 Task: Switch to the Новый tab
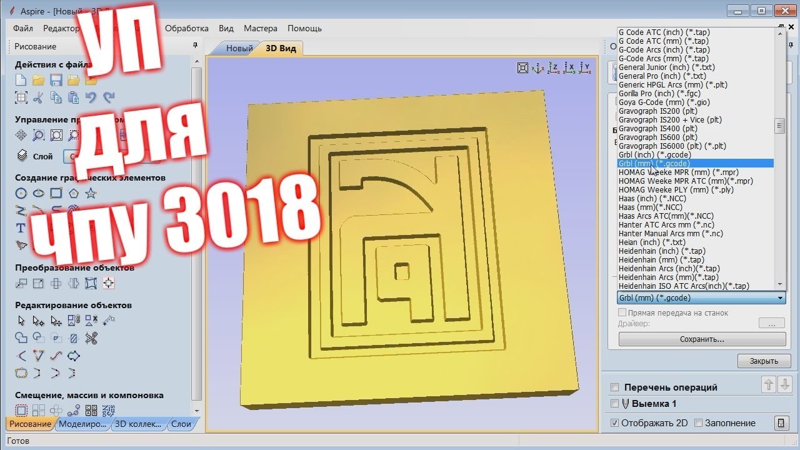click(239, 48)
